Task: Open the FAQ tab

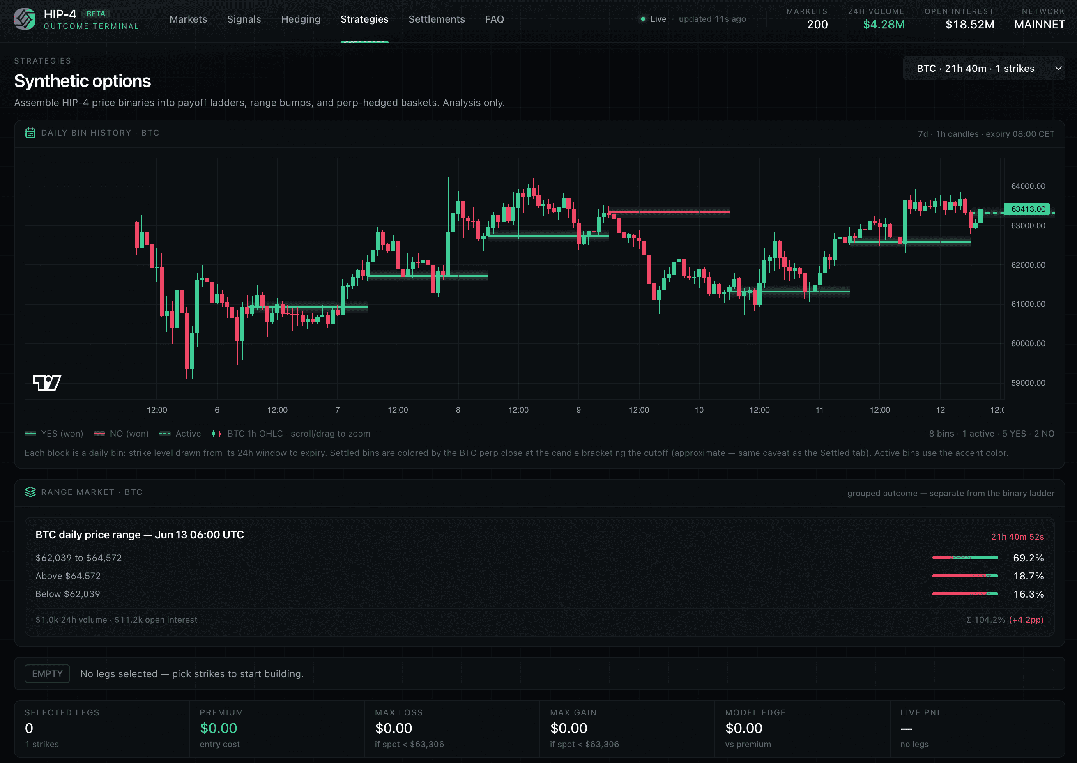Action: (494, 19)
